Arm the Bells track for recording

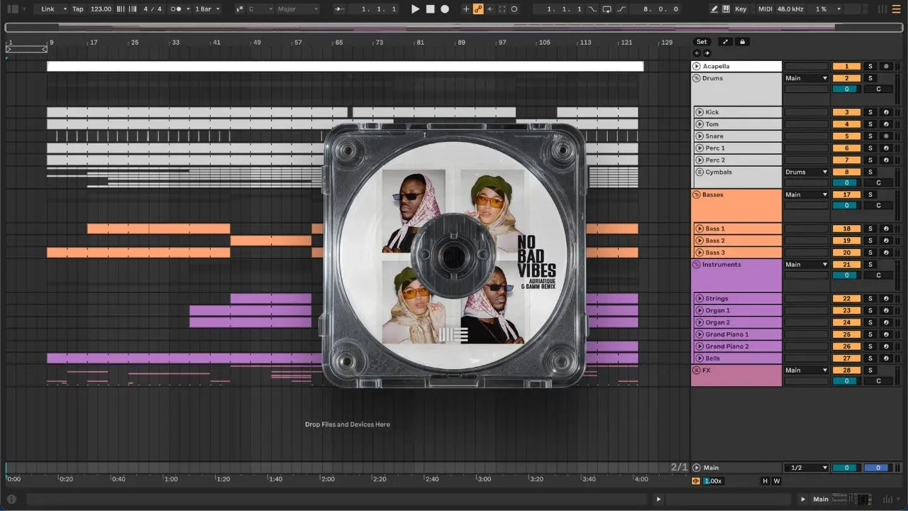[886, 358]
